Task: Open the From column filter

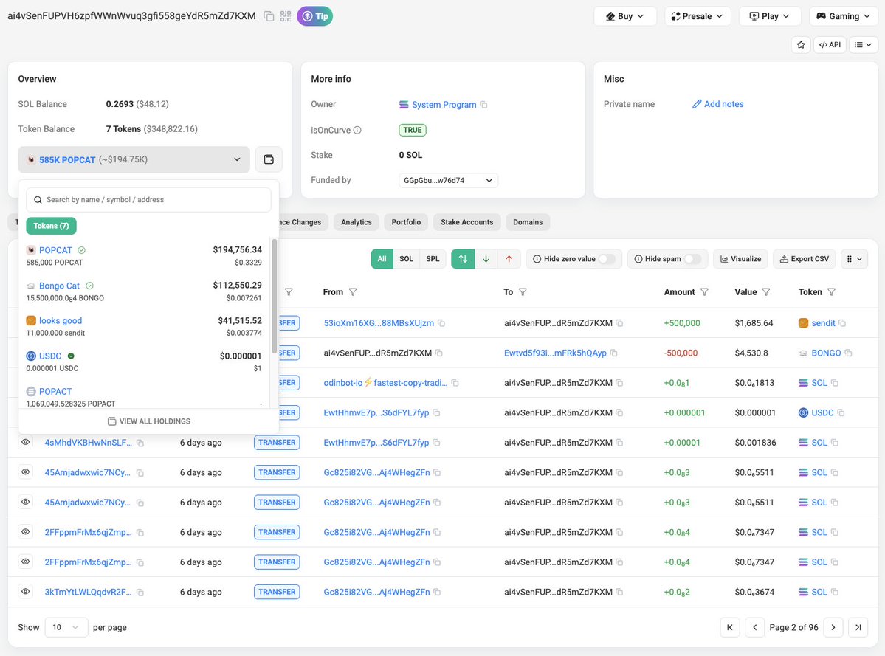Action: pyautogui.click(x=353, y=292)
